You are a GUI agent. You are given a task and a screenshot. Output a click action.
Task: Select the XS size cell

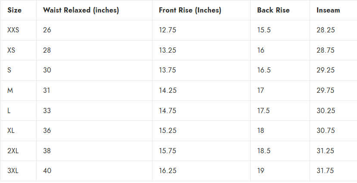(11, 50)
